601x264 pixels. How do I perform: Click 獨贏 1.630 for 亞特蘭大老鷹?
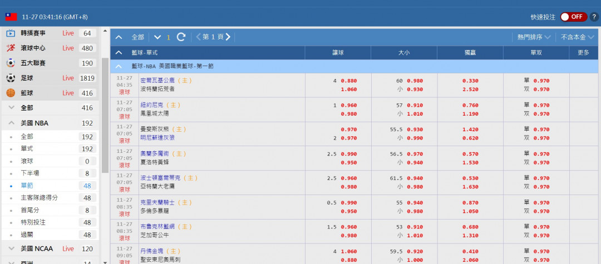pos(470,187)
